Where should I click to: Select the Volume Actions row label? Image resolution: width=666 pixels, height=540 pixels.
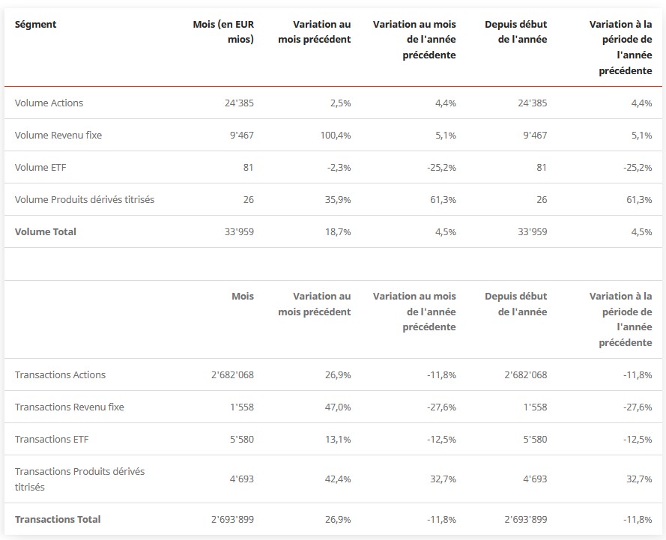click(x=49, y=103)
